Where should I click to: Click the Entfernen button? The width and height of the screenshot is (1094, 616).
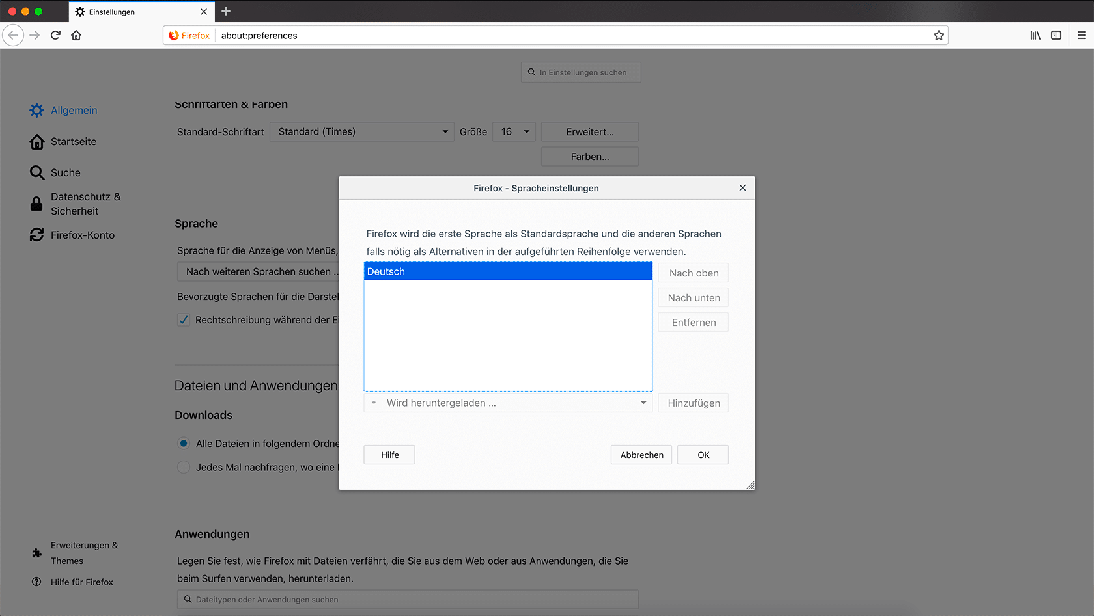[694, 322]
